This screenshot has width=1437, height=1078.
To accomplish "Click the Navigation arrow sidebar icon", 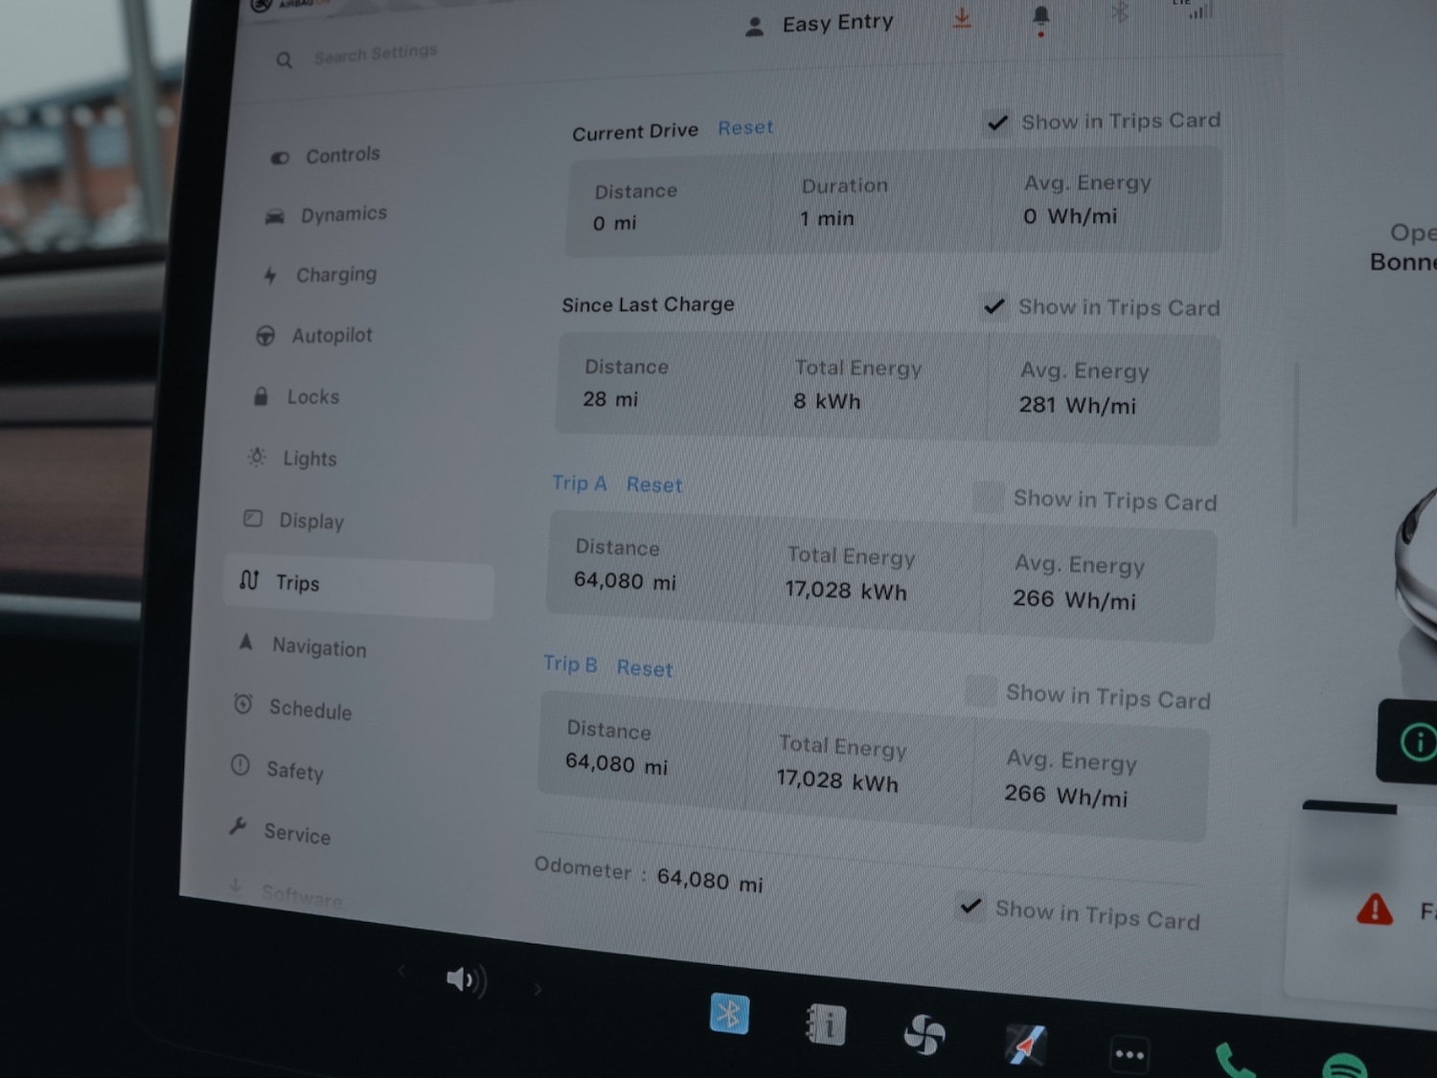I will (246, 642).
